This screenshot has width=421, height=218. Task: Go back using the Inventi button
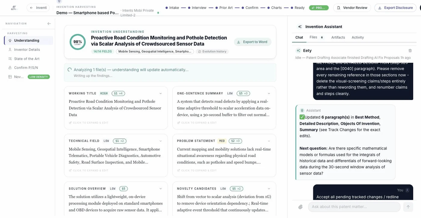click(38, 8)
